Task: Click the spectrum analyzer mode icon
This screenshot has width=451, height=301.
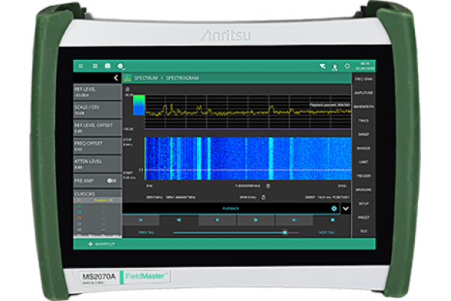Action: coord(128,78)
